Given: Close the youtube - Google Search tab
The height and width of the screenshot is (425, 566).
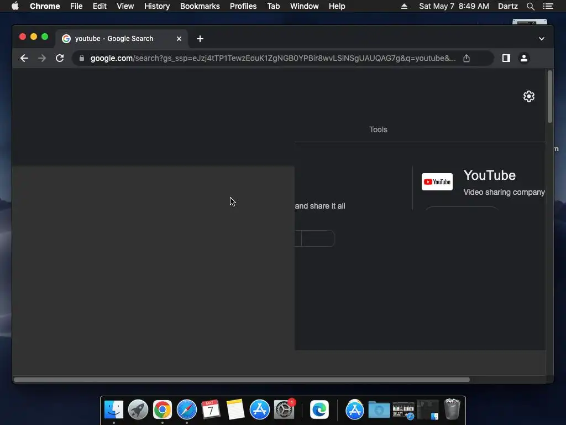Looking at the screenshot, I should 179,39.
